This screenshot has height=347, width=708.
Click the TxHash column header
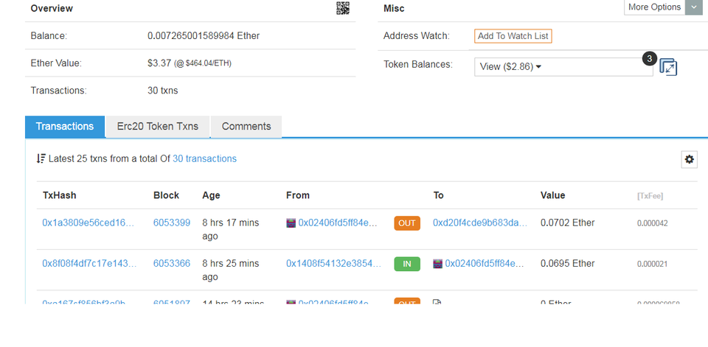pyautogui.click(x=60, y=195)
